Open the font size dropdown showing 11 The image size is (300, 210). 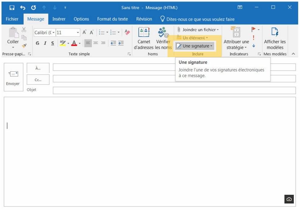[x=78, y=33]
